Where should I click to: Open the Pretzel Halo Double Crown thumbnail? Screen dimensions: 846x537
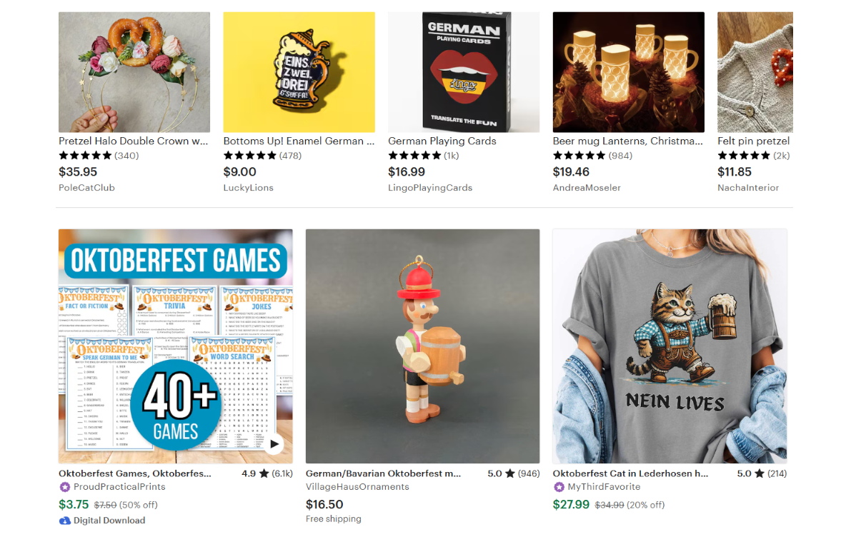coord(134,72)
